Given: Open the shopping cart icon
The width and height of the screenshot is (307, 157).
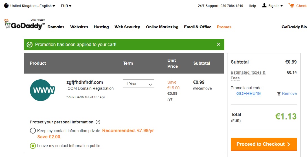Looking at the screenshot, I should click(x=291, y=6).
